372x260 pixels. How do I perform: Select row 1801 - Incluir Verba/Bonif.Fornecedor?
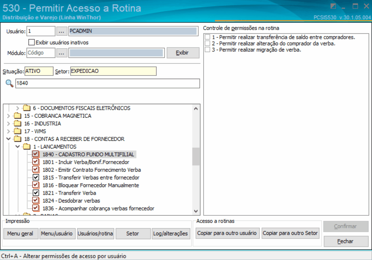86,162
